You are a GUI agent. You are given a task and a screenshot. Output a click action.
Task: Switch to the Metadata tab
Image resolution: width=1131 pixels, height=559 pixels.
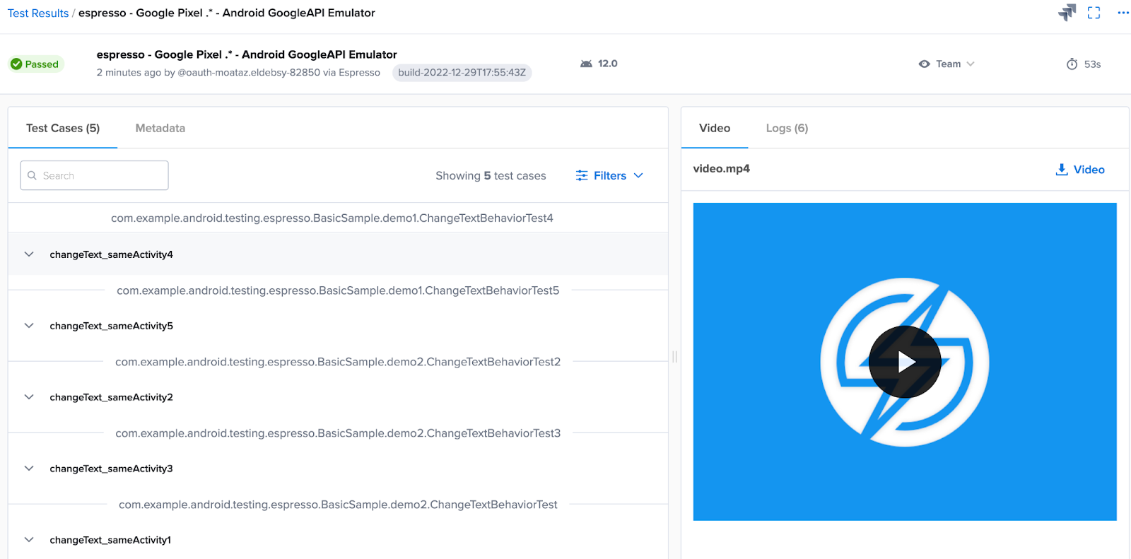tap(160, 128)
